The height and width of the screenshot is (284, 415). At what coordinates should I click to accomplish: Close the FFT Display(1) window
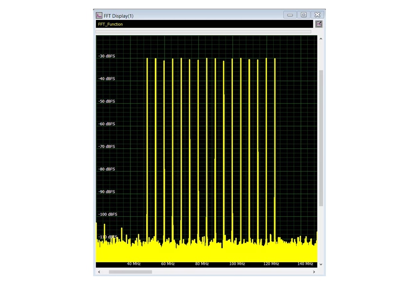click(318, 15)
